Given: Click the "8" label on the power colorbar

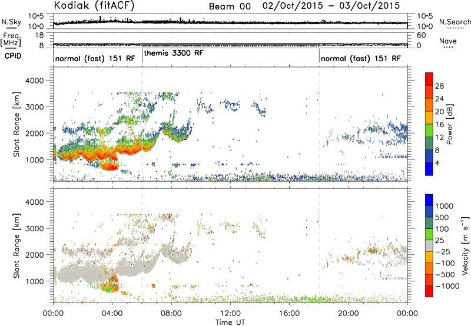Looking at the screenshot, I should (437, 151).
